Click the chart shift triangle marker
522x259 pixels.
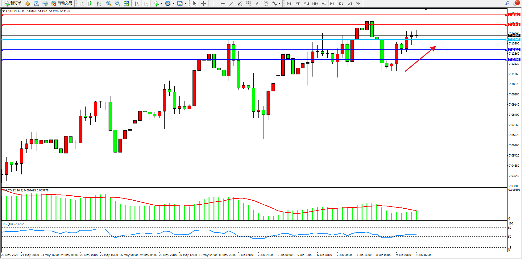point(426,10)
